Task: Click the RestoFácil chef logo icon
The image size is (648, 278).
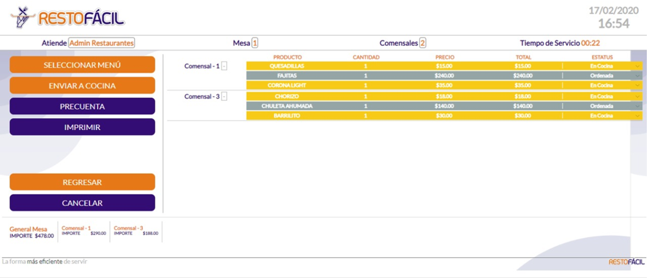Action: [22, 18]
